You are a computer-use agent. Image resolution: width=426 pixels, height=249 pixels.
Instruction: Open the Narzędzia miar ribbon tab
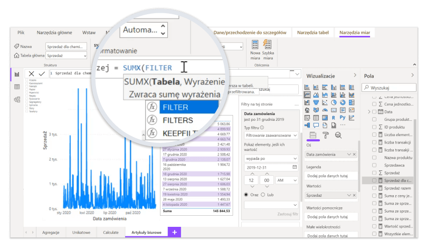(355, 33)
